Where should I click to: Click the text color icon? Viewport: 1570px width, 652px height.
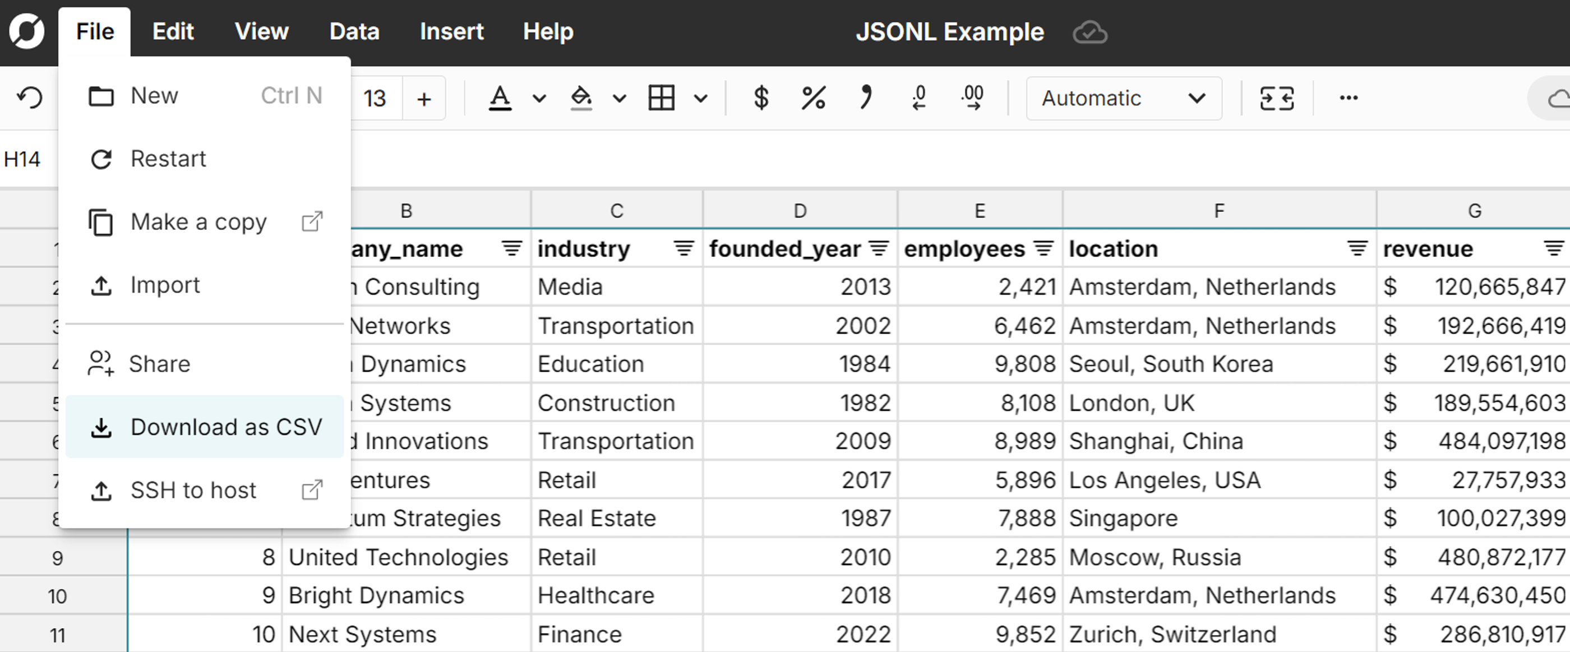point(500,98)
